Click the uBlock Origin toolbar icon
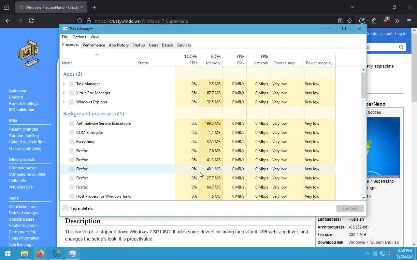The width and height of the screenshot is (417, 260). [x=386, y=20]
